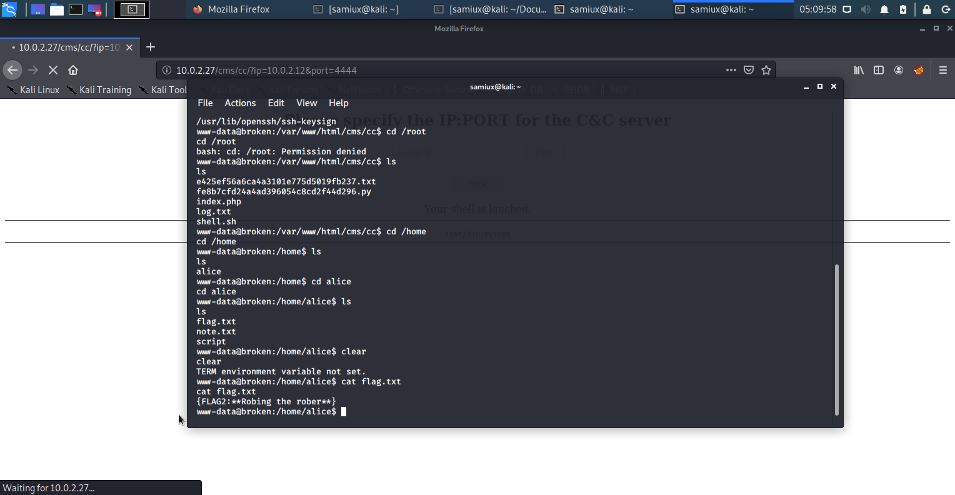Click the /usr/lib/openssh/ssh-keysign line
The width and height of the screenshot is (955, 495).
point(266,122)
